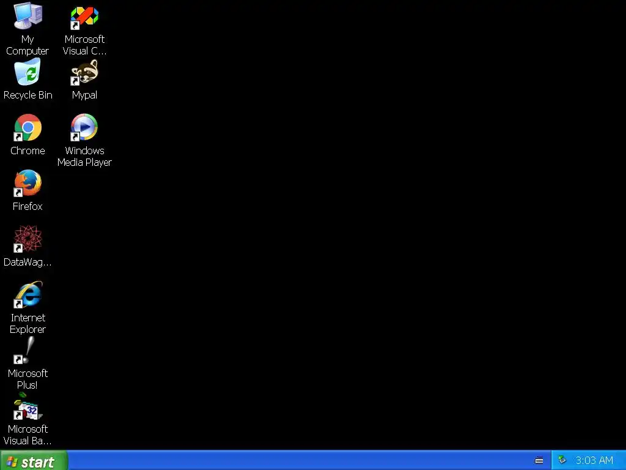Screen dimensions: 626x470
Task: Select the Microsoft Plus! shortcut icon
Action: pyautogui.click(x=24, y=350)
